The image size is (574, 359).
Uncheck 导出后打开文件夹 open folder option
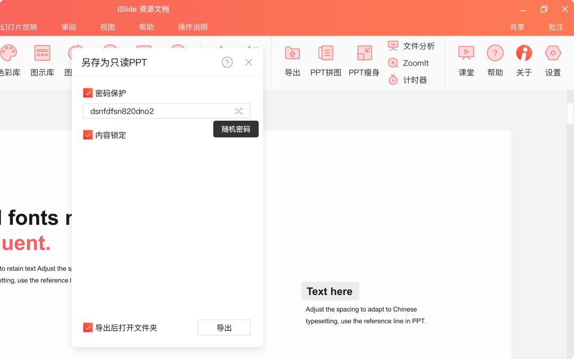click(x=88, y=328)
